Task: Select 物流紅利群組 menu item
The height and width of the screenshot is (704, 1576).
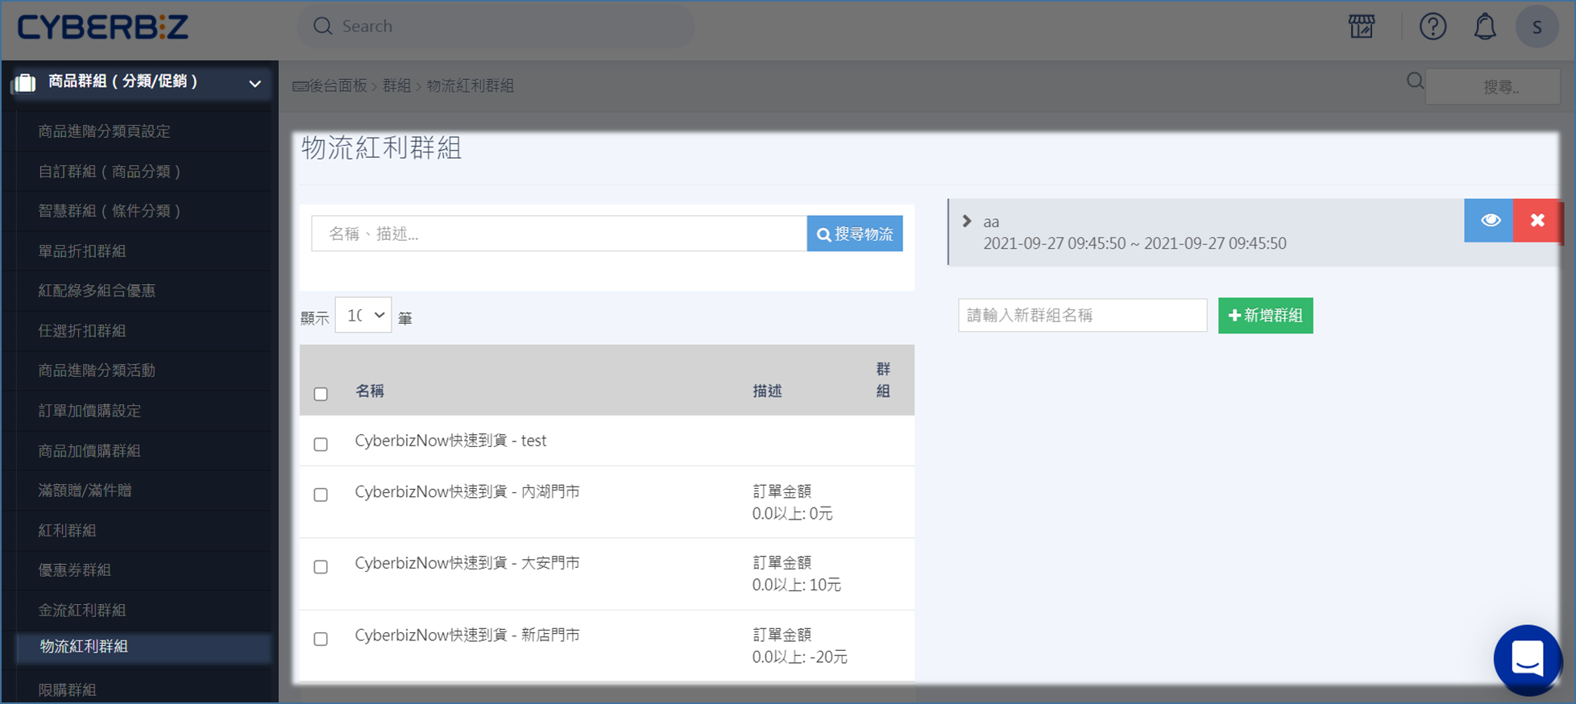Action: [x=84, y=646]
